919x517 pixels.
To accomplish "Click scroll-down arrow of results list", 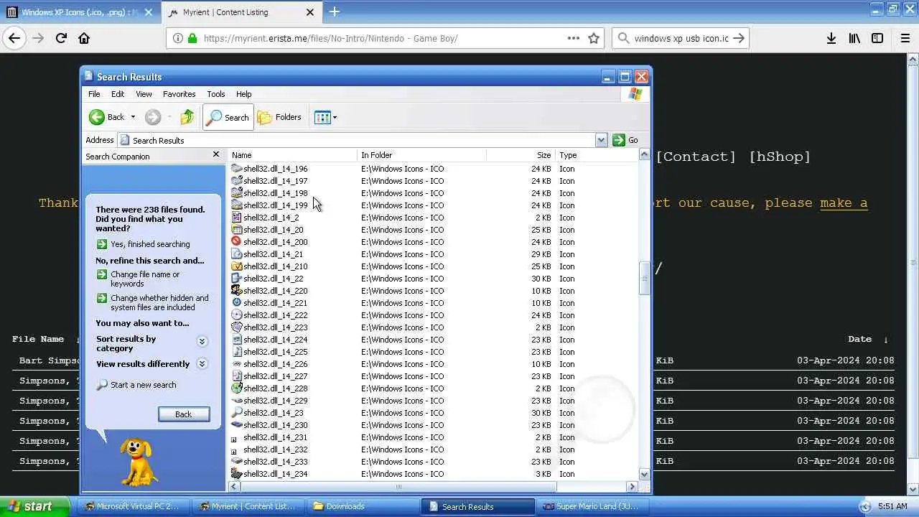I will [x=644, y=475].
